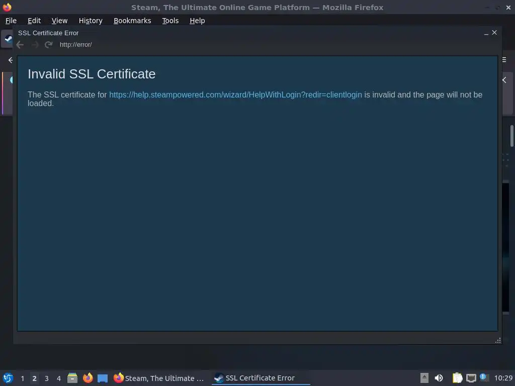Screen dimensions: 515x386
Task: Grab the resize grip of the SSL error window
Action: point(498,340)
